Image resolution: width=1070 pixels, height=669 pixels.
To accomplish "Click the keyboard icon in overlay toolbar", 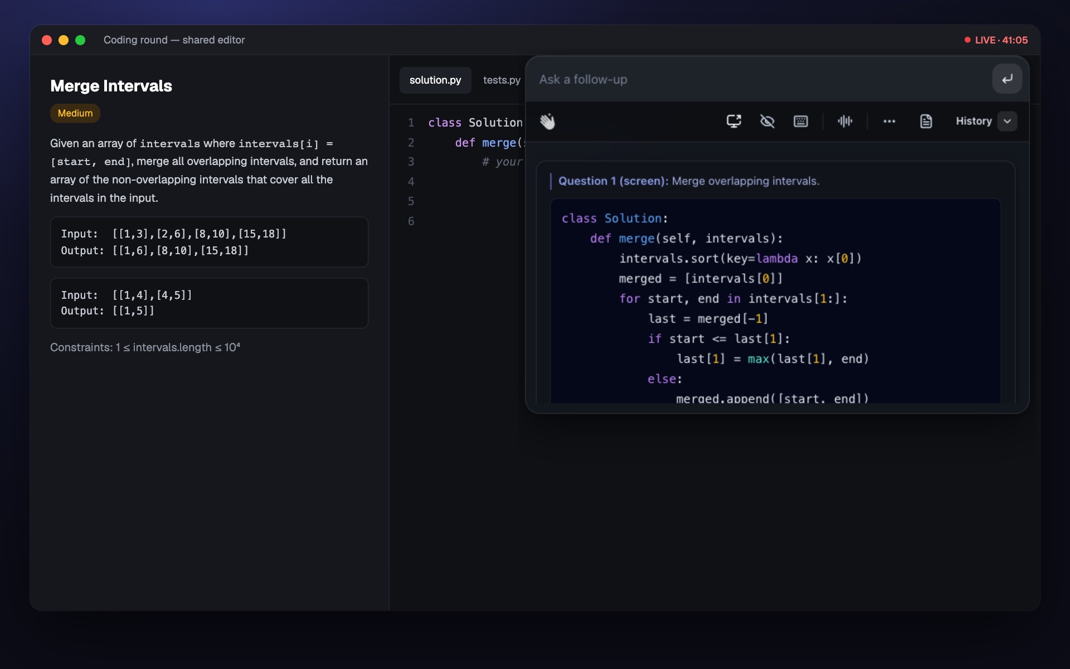I will [x=801, y=121].
